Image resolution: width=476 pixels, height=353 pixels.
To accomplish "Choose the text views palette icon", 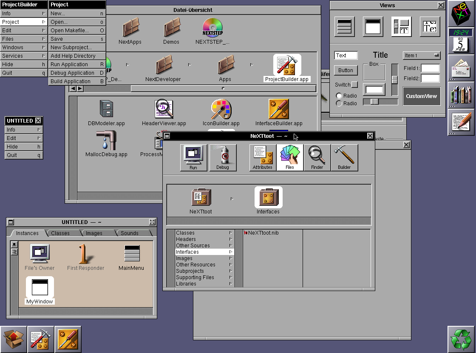I will (430, 27).
